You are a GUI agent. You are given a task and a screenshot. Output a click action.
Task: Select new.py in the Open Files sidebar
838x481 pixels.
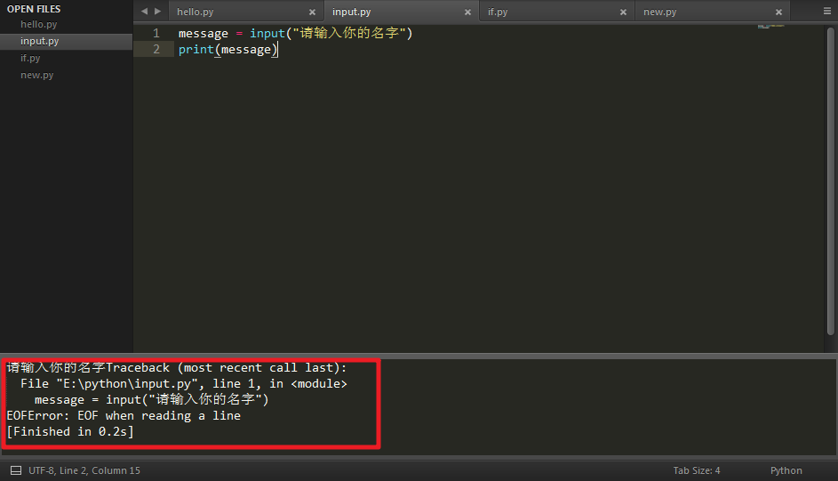tap(37, 75)
